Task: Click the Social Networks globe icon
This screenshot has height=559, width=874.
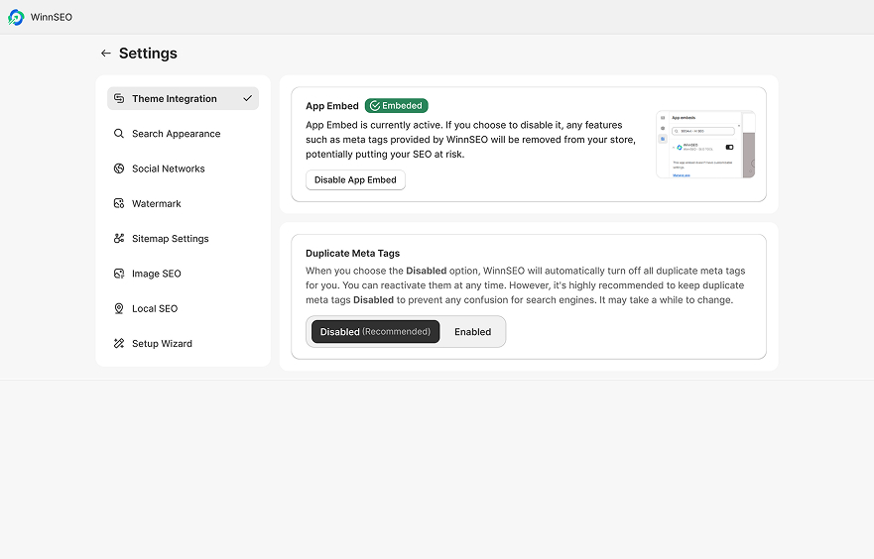Action: 119,168
